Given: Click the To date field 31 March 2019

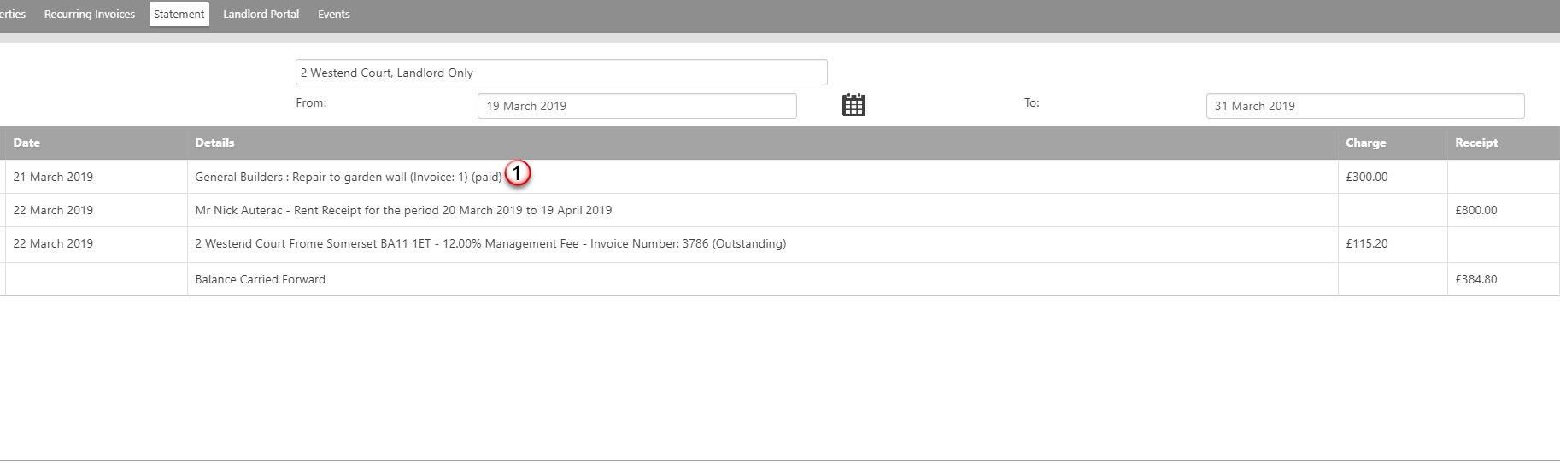Looking at the screenshot, I should click(x=1364, y=106).
